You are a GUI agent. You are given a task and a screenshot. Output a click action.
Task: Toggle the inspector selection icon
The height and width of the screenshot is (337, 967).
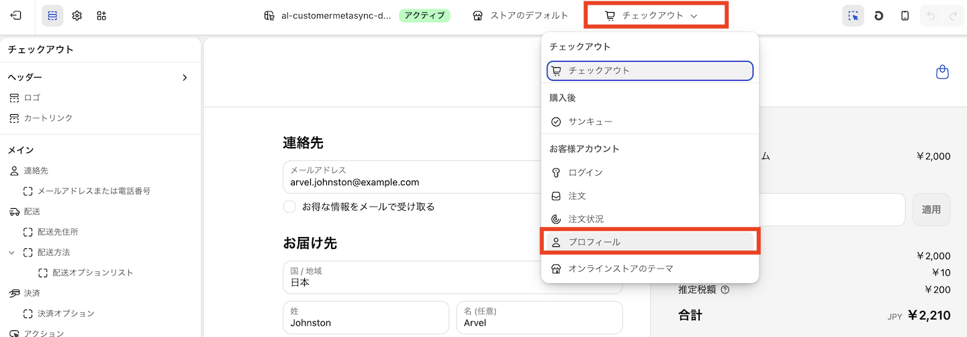pyautogui.click(x=853, y=15)
